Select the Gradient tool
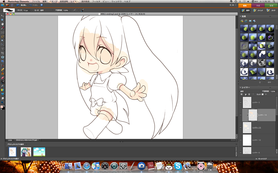278x173 pixels. (x=2, y=90)
